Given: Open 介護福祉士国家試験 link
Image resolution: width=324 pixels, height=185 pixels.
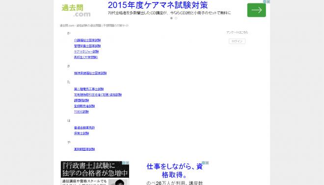Looking at the screenshot, I should click(x=87, y=40).
